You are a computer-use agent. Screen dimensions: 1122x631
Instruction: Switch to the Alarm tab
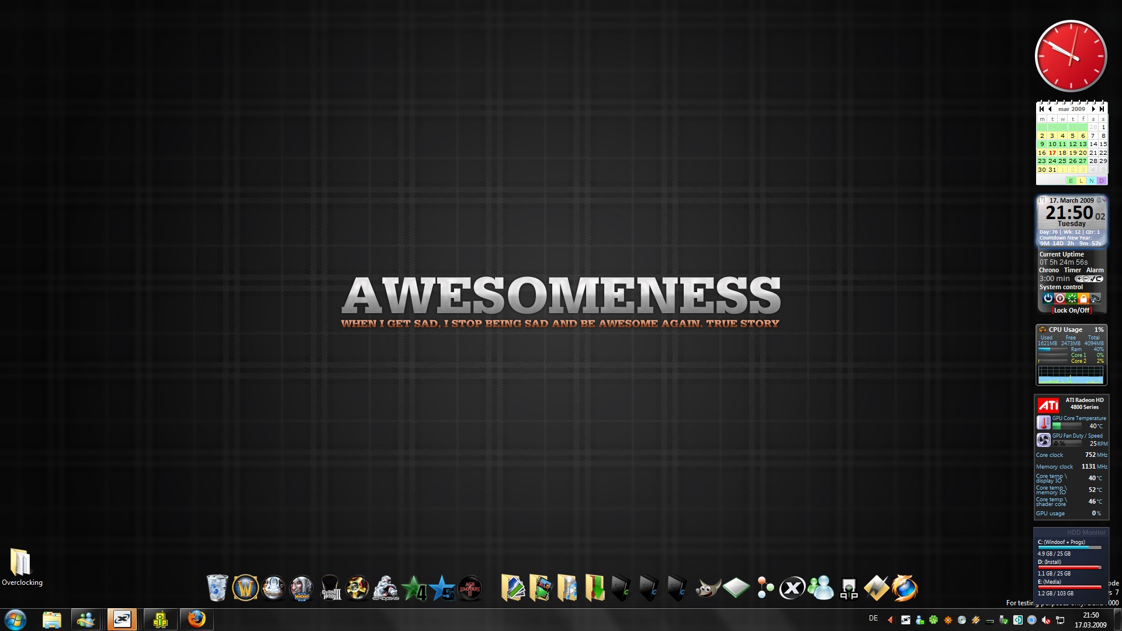pos(1095,270)
